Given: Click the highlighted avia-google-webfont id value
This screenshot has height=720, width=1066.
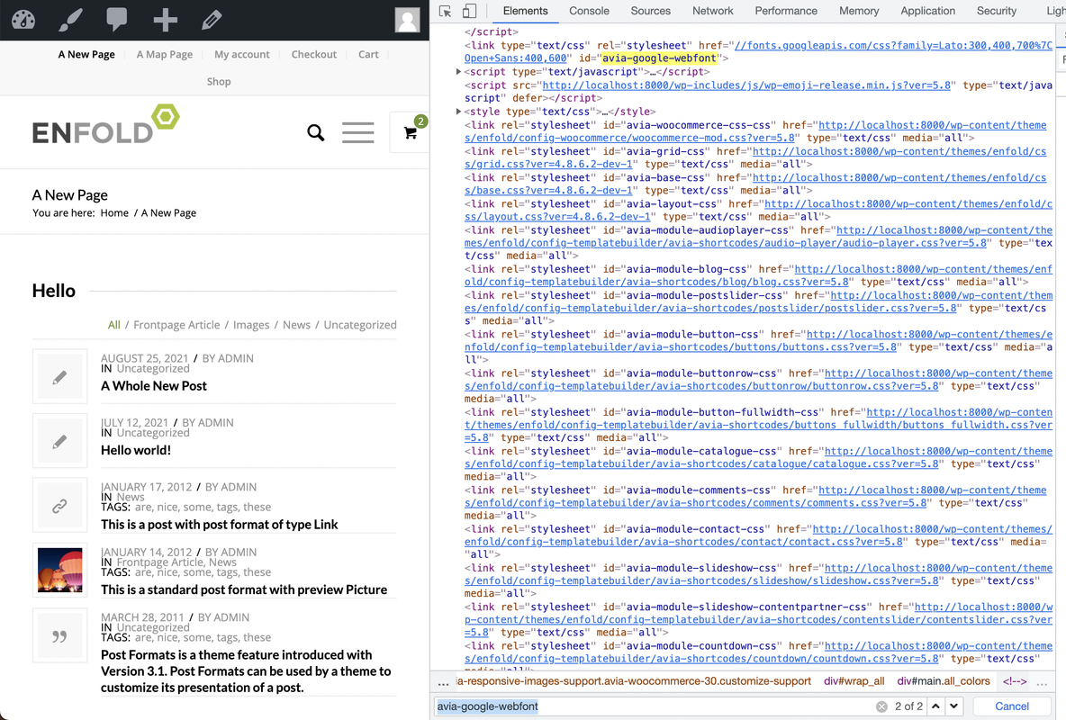Looking at the screenshot, I should 659,58.
